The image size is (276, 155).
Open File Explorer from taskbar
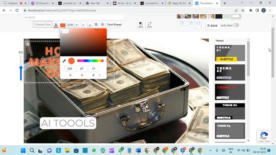67,150
